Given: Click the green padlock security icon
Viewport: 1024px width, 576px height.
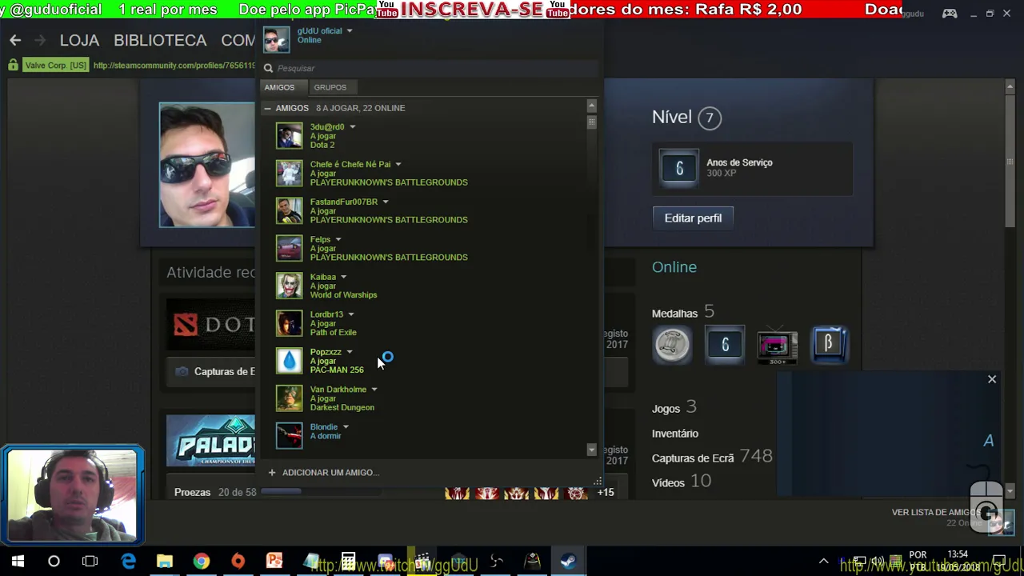Looking at the screenshot, I should [x=13, y=65].
